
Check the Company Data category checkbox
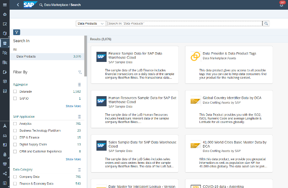coord(15,177)
